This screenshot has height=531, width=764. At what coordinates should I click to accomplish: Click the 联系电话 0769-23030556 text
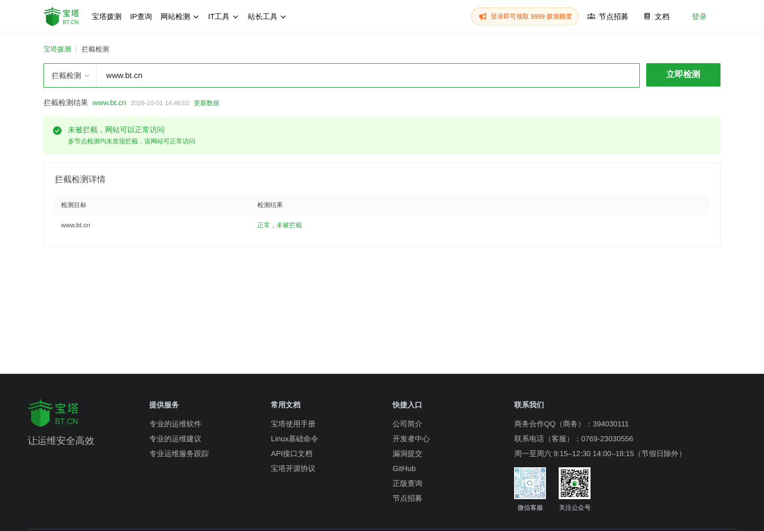point(574,439)
